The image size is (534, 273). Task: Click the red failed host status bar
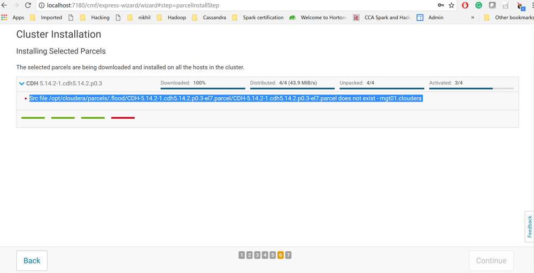123,118
